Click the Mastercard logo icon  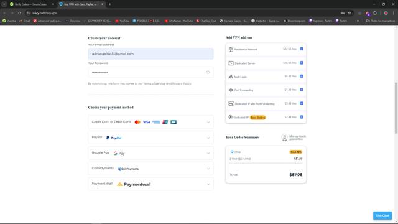pos(137,122)
